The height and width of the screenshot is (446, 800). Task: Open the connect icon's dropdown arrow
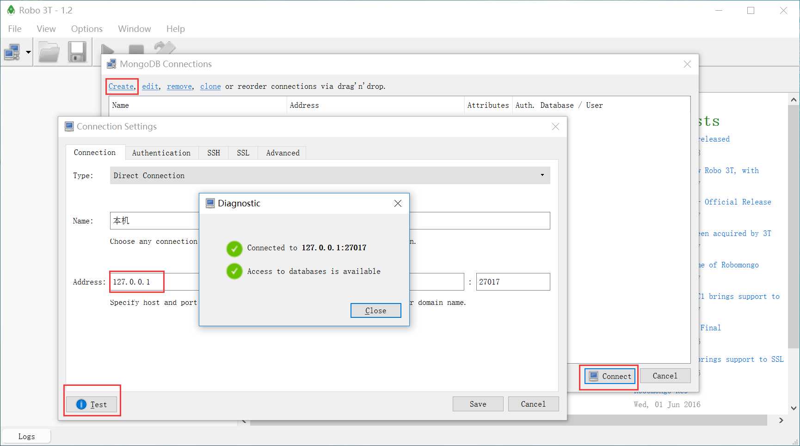(28, 52)
